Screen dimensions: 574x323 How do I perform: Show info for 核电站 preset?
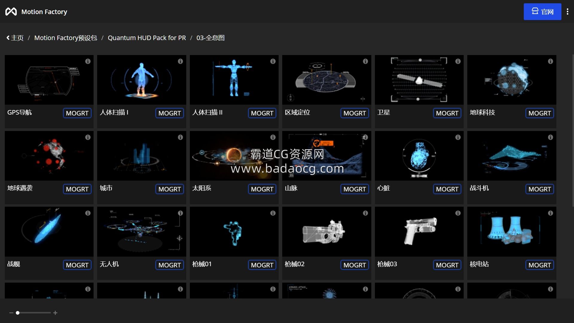550,213
